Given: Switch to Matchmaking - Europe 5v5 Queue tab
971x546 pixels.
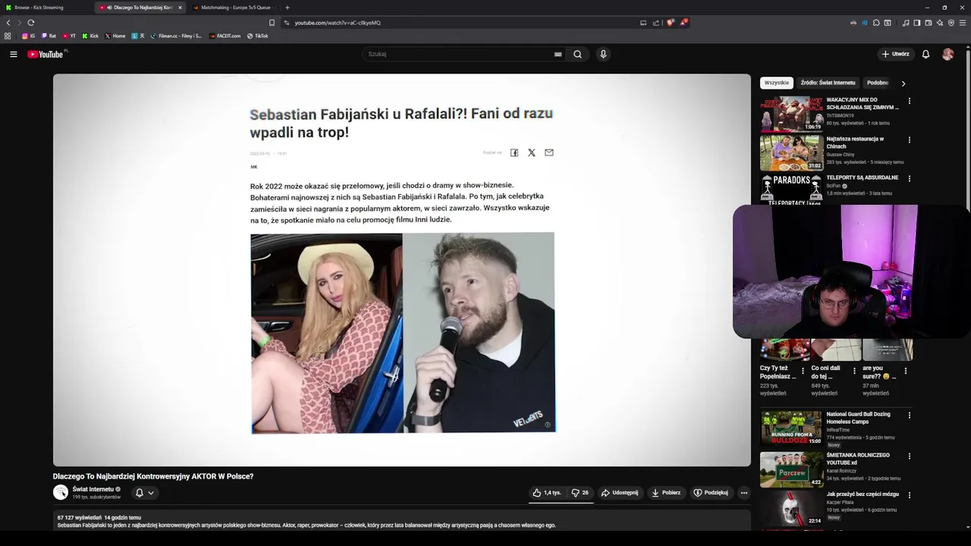Looking at the screenshot, I should (x=235, y=8).
